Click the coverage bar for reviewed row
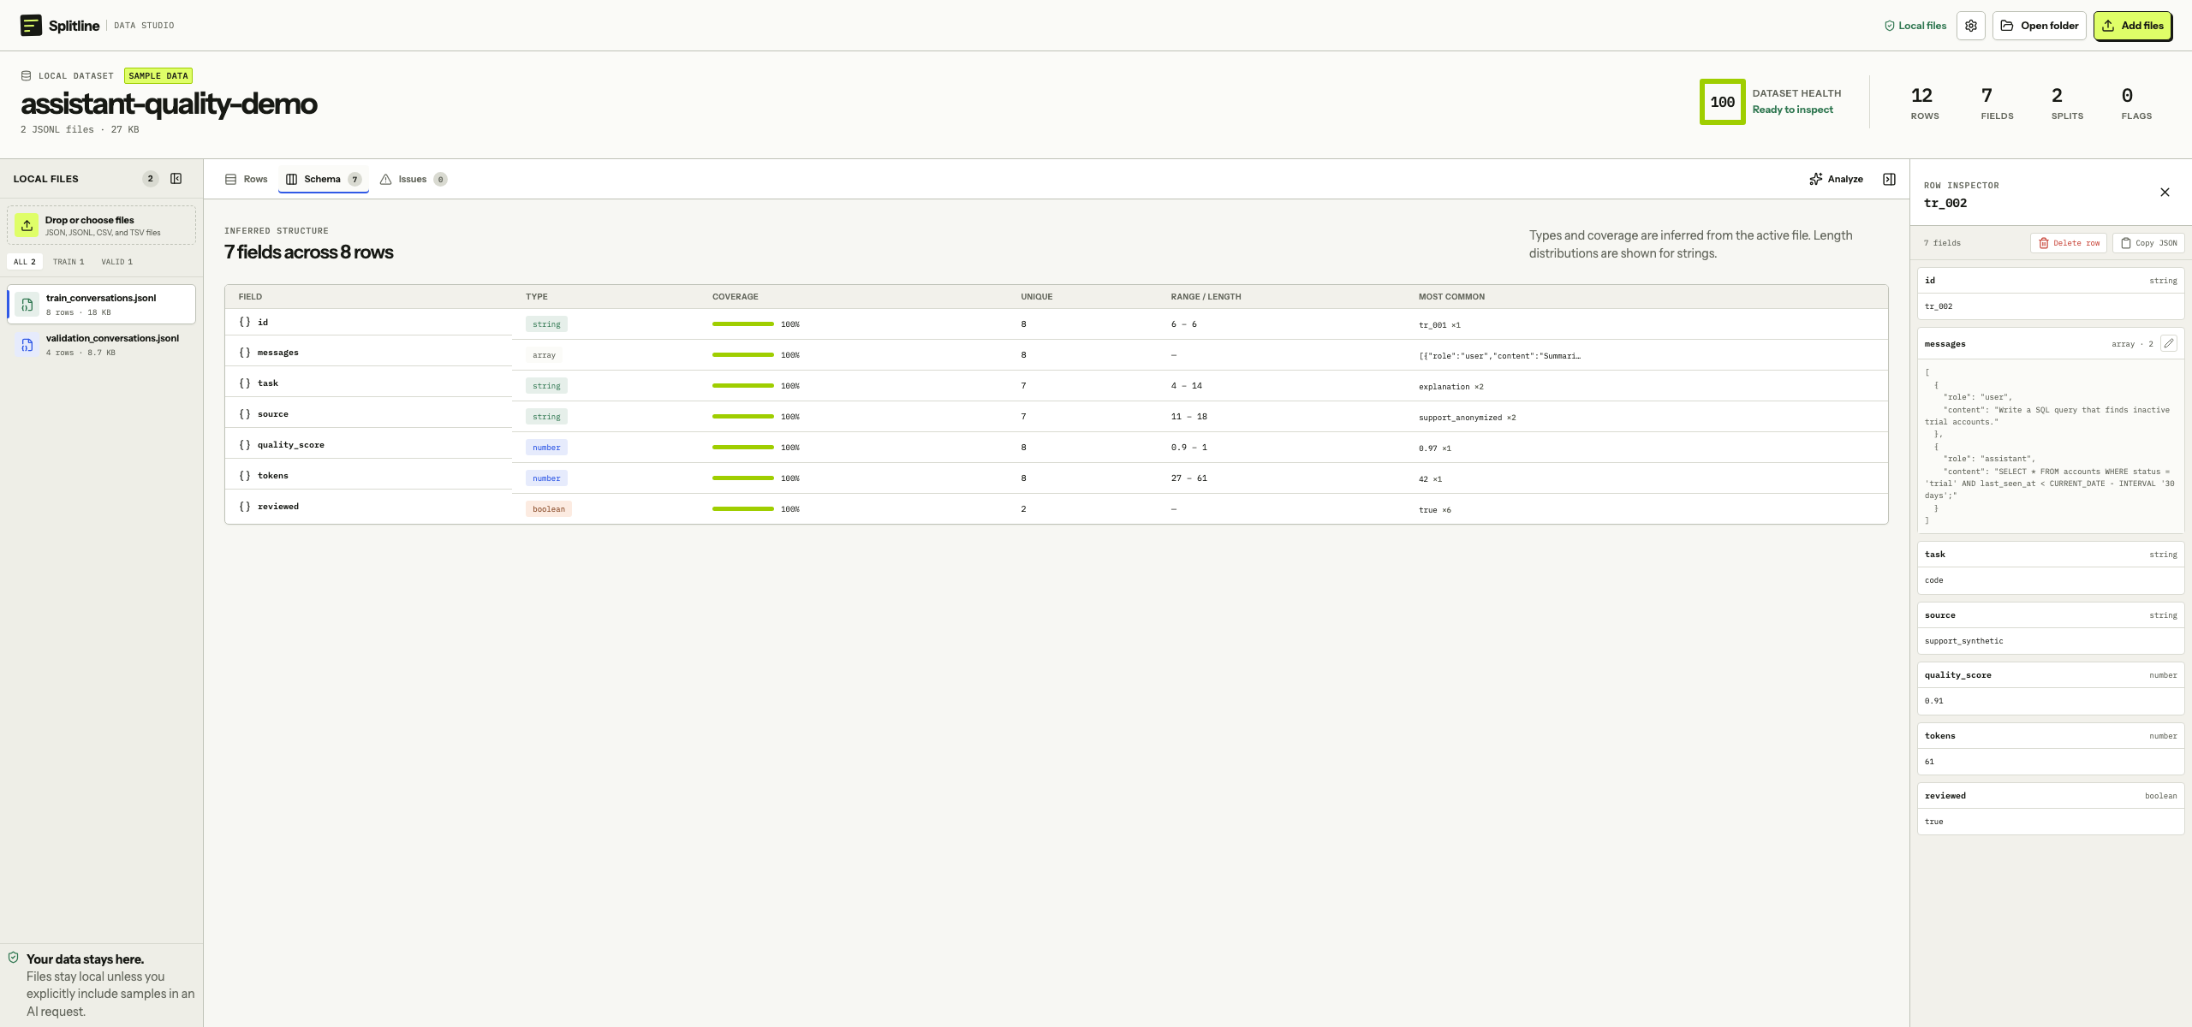The image size is (2192, 1027). click(x=742, y=509)
